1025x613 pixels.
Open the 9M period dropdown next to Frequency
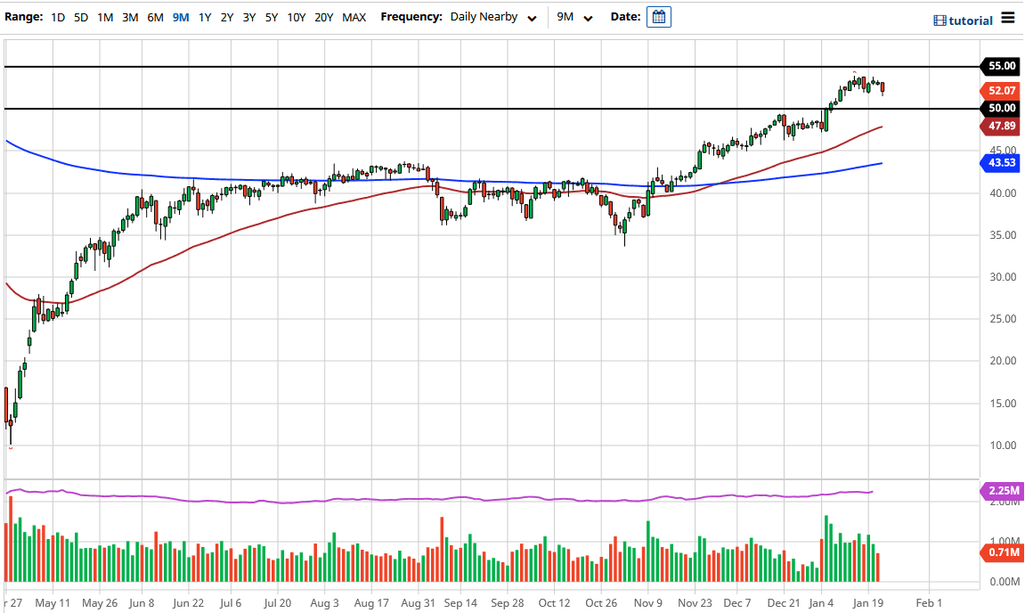[574, 17]
